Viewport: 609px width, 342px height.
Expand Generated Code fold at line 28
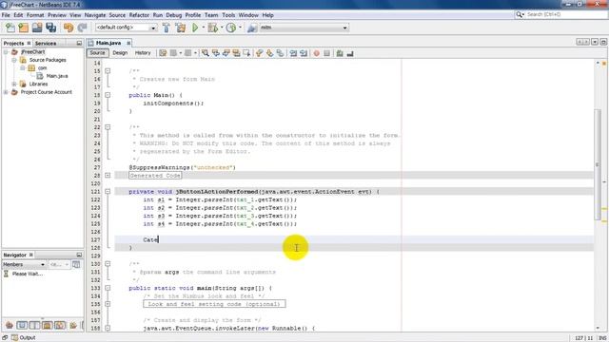coord(108,175)
